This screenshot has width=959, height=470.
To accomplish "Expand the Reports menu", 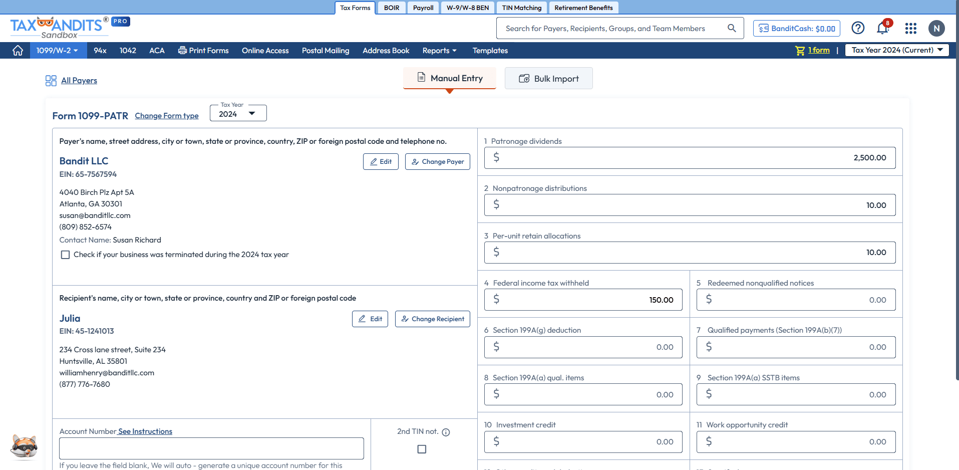I will [439, 50].
